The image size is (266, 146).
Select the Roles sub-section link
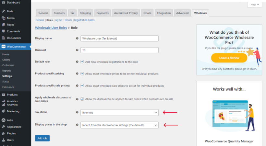tap(50, 20)
